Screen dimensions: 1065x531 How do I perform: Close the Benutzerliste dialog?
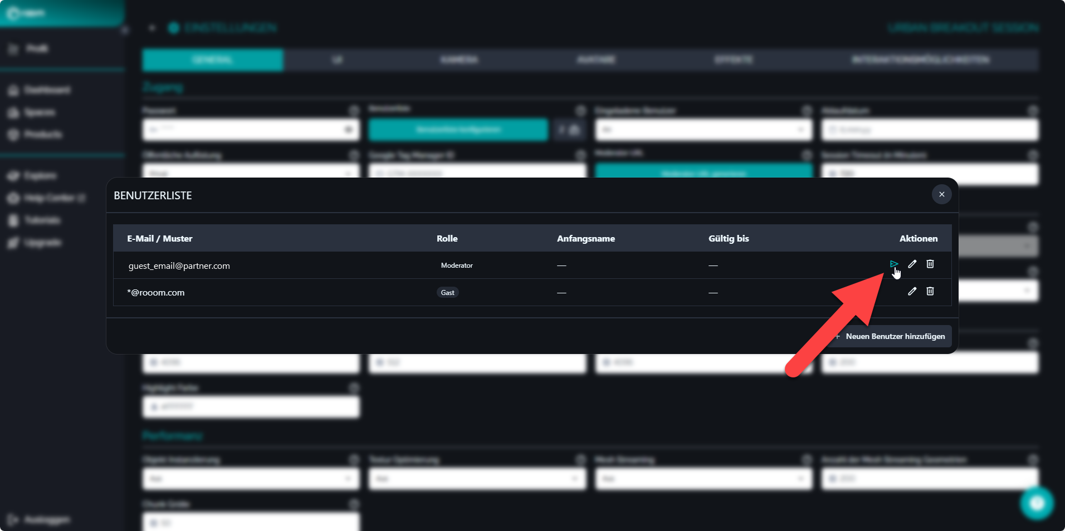(941, 194)
